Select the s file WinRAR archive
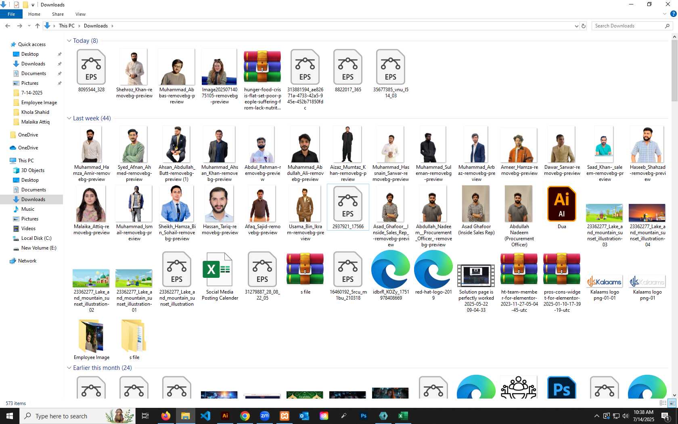The width and height of the screenshot is (678, 424). [x=305, y=273]
